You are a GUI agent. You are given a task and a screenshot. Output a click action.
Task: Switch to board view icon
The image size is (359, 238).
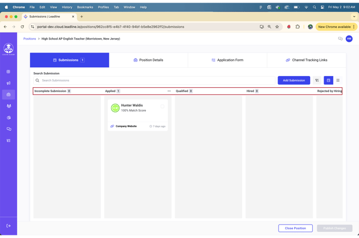[328, 80]
